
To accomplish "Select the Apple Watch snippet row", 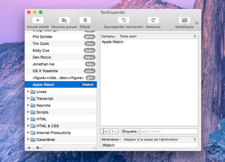I will point(61,85).
